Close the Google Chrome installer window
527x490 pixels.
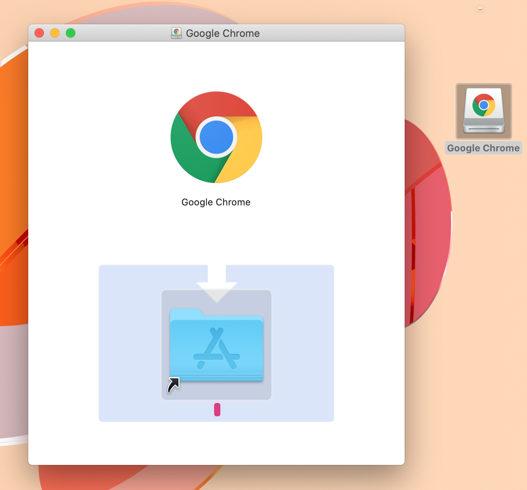point(39,33)
